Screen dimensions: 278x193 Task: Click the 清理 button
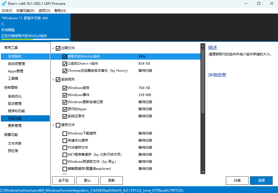pyautogui.click(x=261, y=181)
